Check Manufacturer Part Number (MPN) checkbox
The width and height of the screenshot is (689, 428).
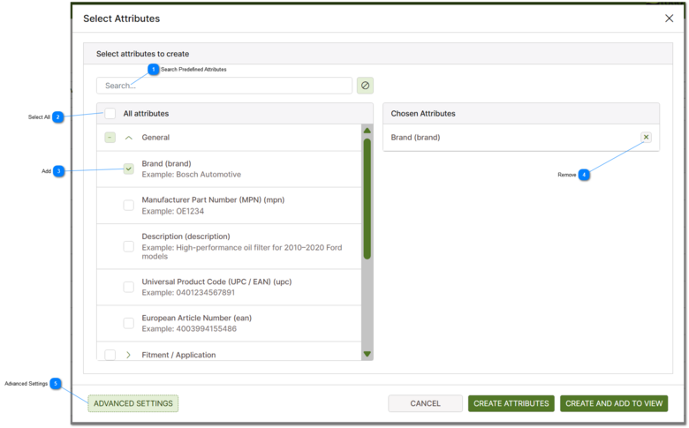[128, 205]
